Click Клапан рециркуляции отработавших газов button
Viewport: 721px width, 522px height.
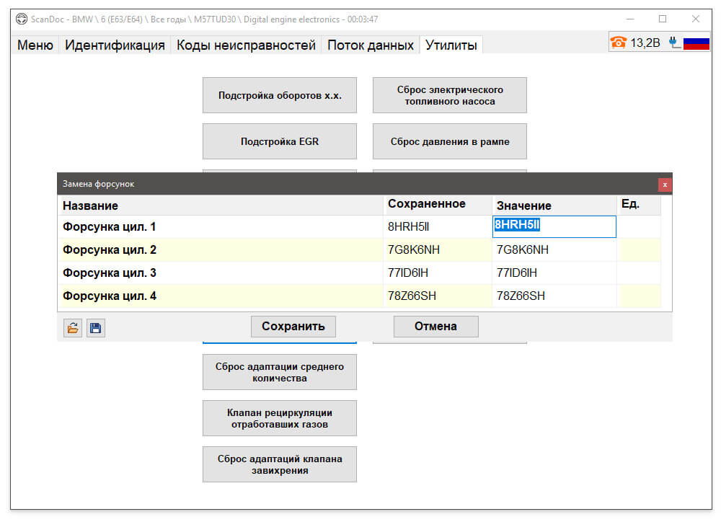tap(280, 418)
